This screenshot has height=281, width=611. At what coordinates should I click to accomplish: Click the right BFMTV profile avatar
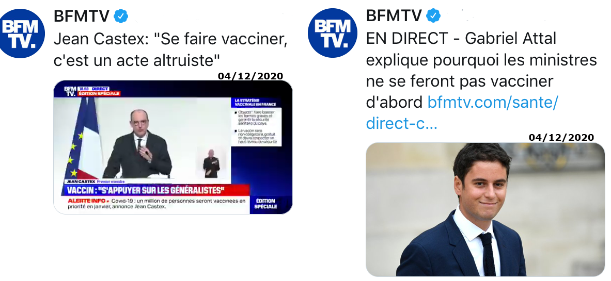click(333, 33)
